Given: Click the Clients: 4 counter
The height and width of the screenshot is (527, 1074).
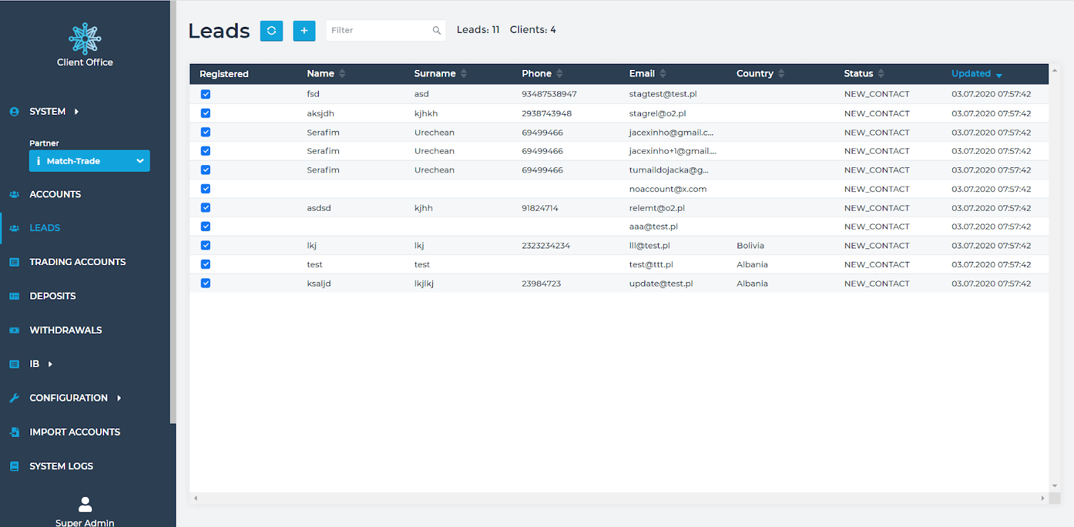Looking at the screenshot, I should click(532, 30).
